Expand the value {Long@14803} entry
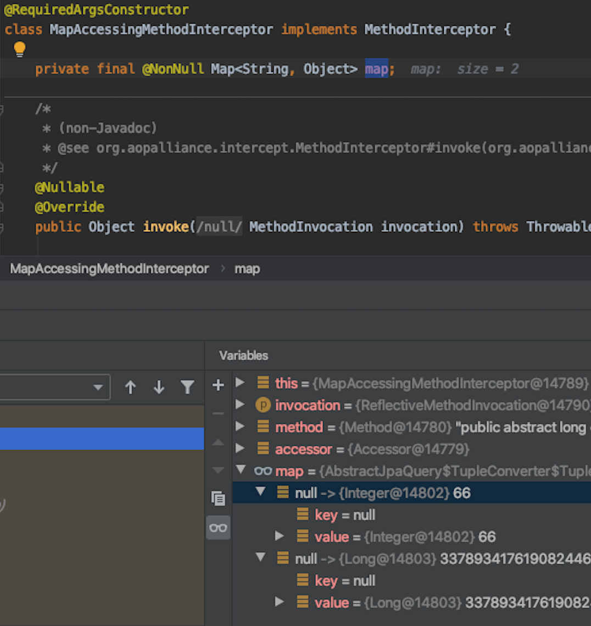 280,602
